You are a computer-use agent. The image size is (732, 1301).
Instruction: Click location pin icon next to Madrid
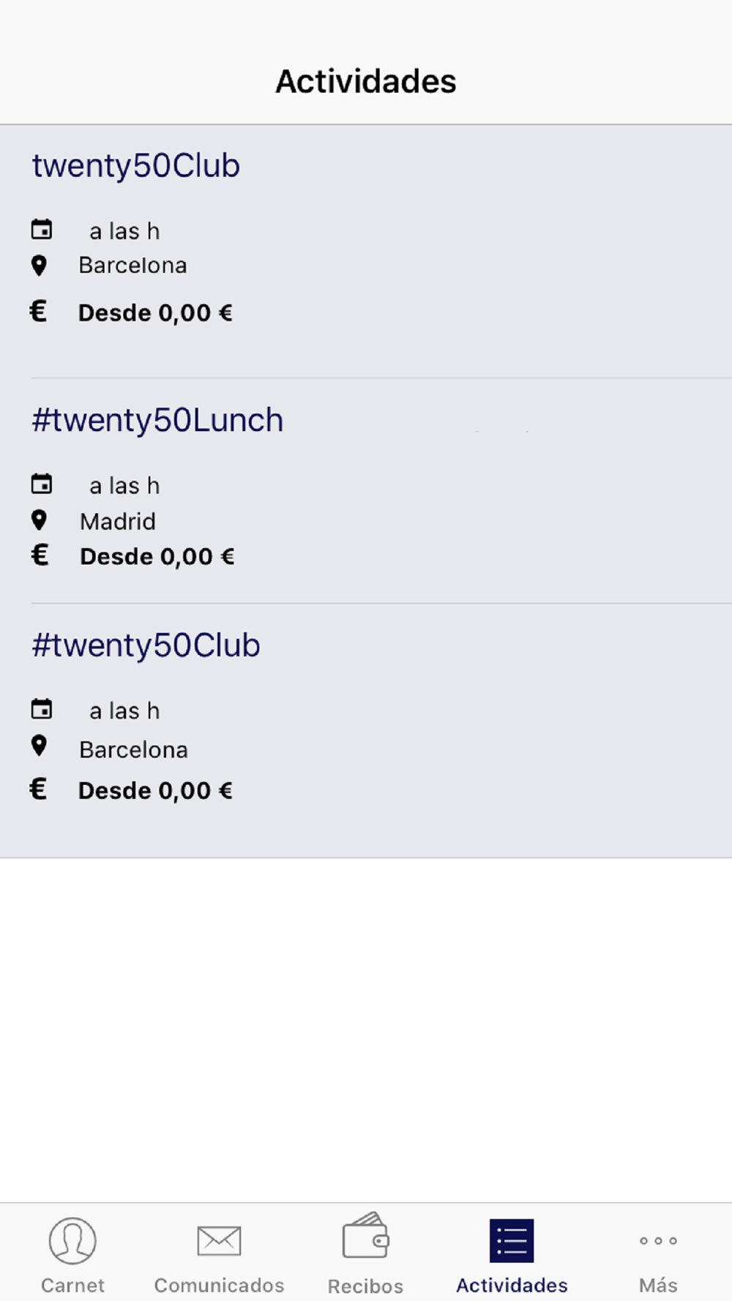[x=40, y=520]
